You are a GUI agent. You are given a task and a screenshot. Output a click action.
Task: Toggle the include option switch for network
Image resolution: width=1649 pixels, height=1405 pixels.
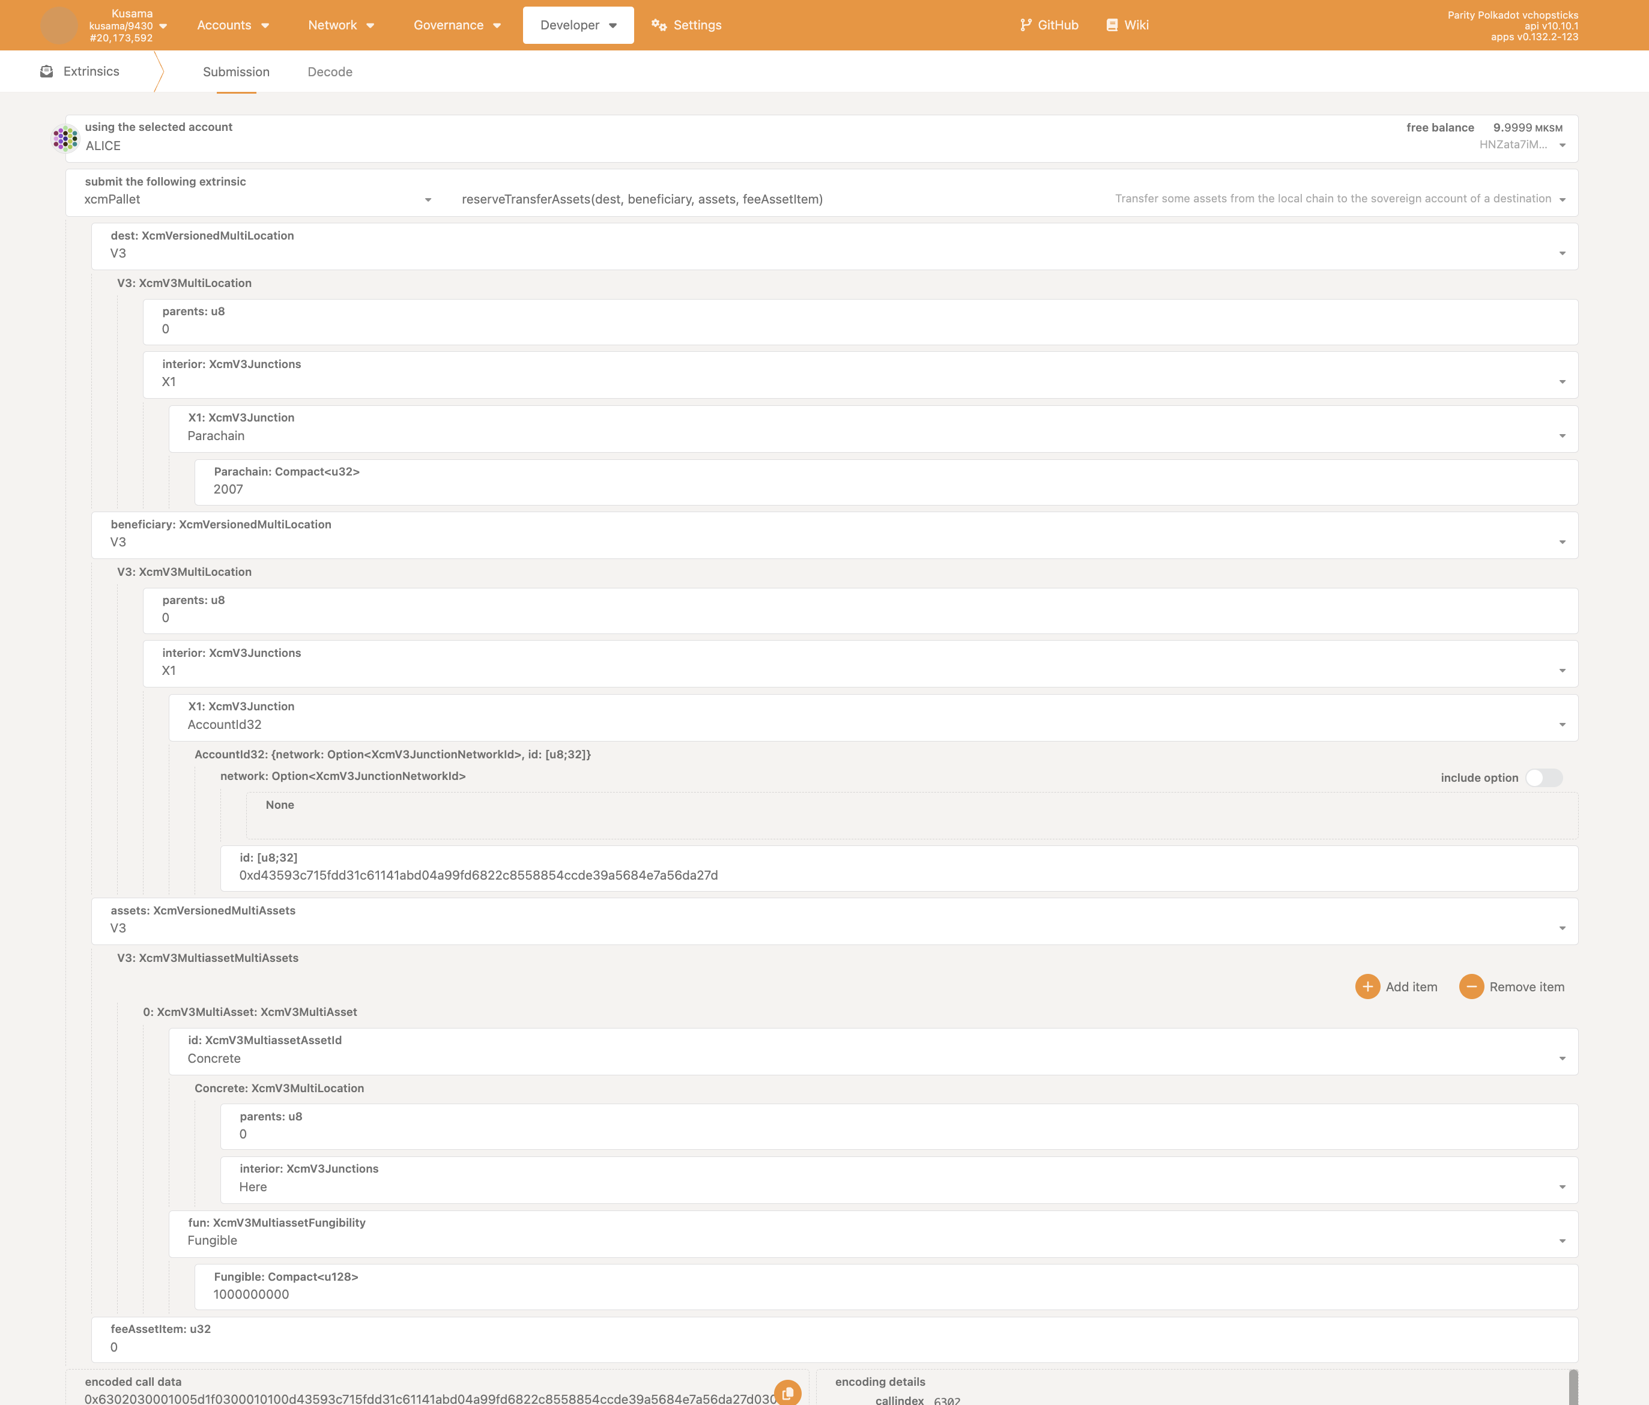(1543, 778)
